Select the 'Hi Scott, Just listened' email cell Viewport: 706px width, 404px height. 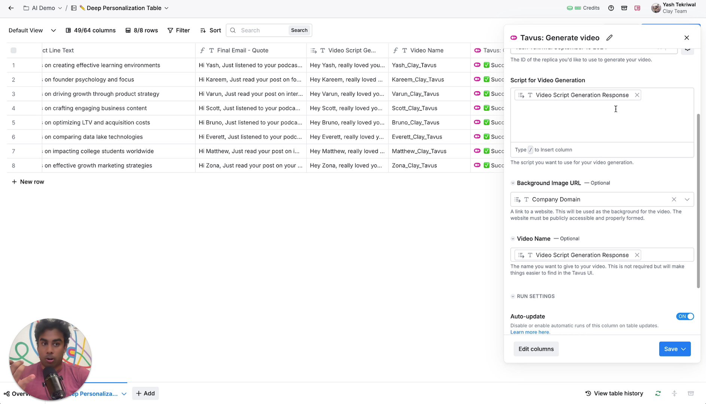(x=251, y=108)
